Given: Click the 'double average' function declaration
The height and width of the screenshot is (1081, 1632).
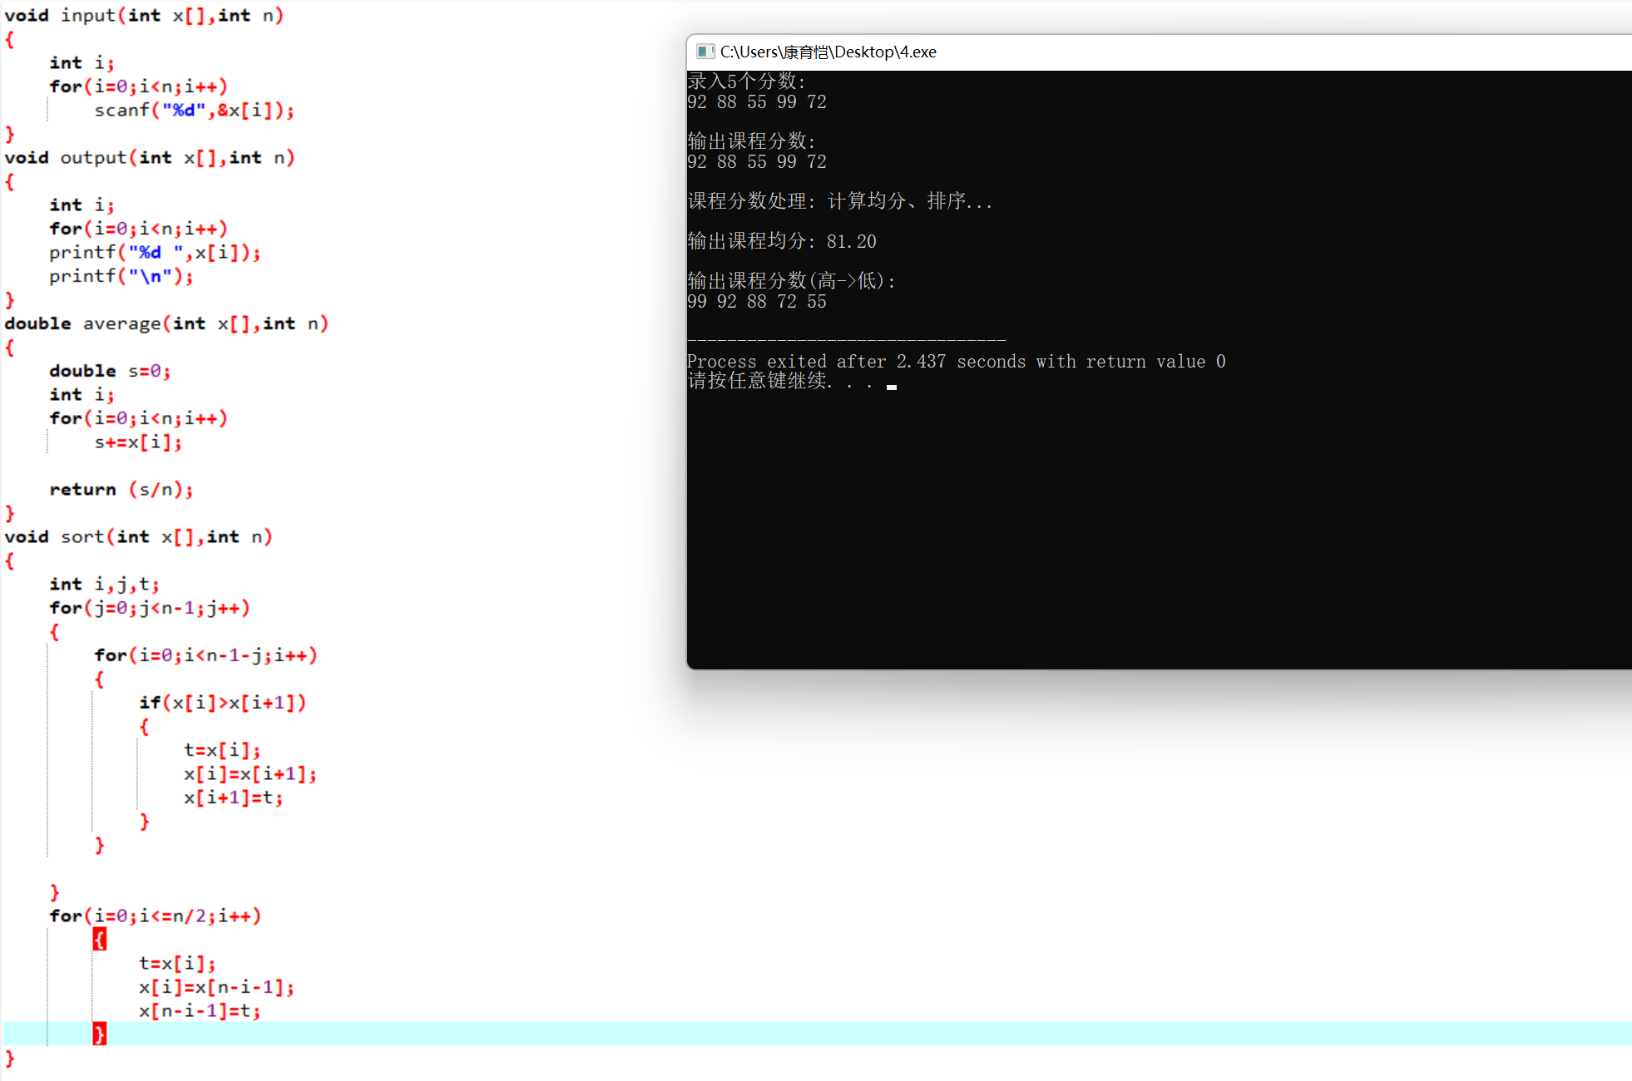Looking at the screenshot, I should click(166, 323).
